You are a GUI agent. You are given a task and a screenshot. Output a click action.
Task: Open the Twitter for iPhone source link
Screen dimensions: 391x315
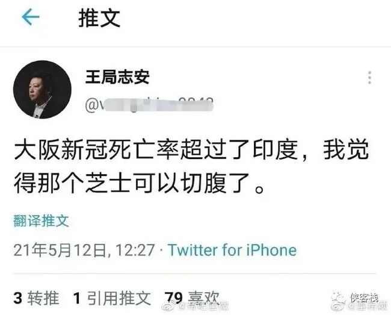tap(232, 250)
